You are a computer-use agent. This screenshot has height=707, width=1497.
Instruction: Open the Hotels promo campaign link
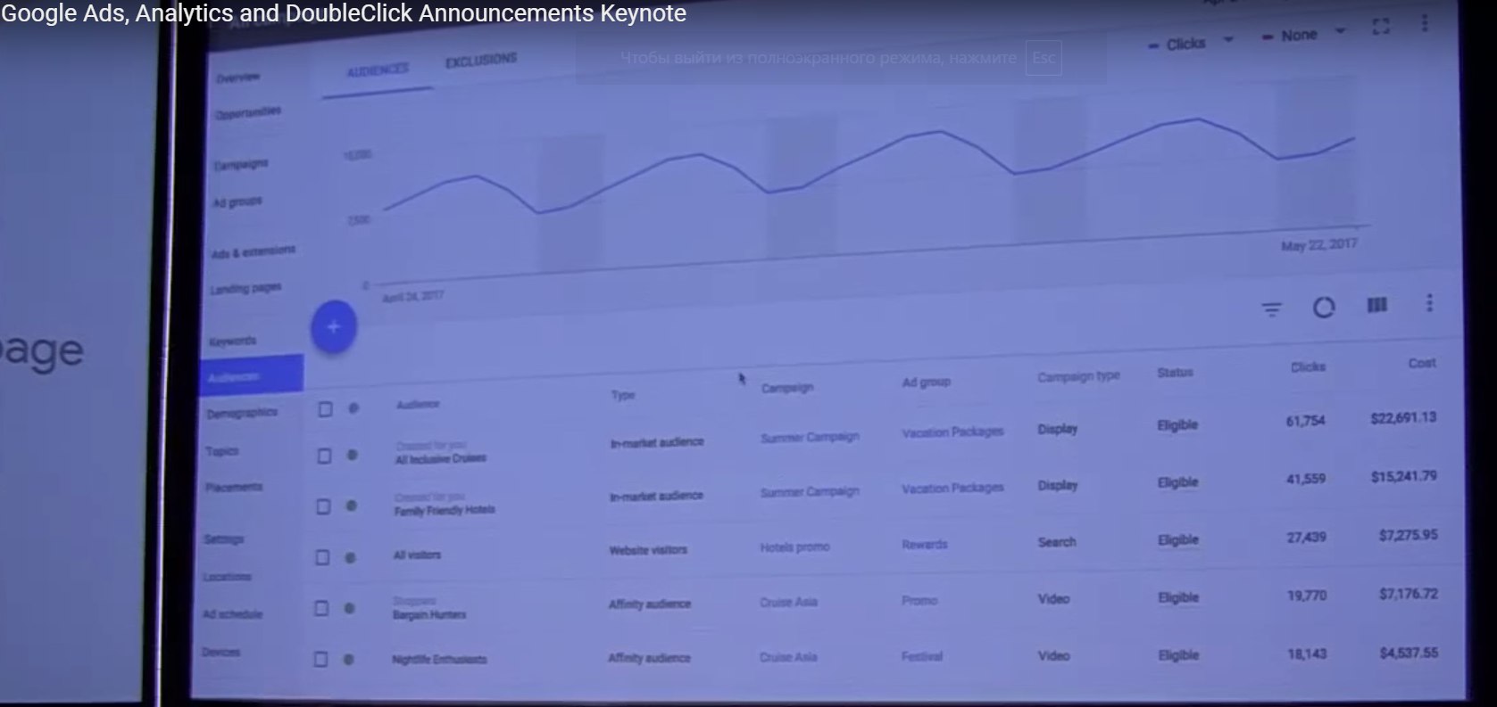pyautogui.click(x=794, y=547)
